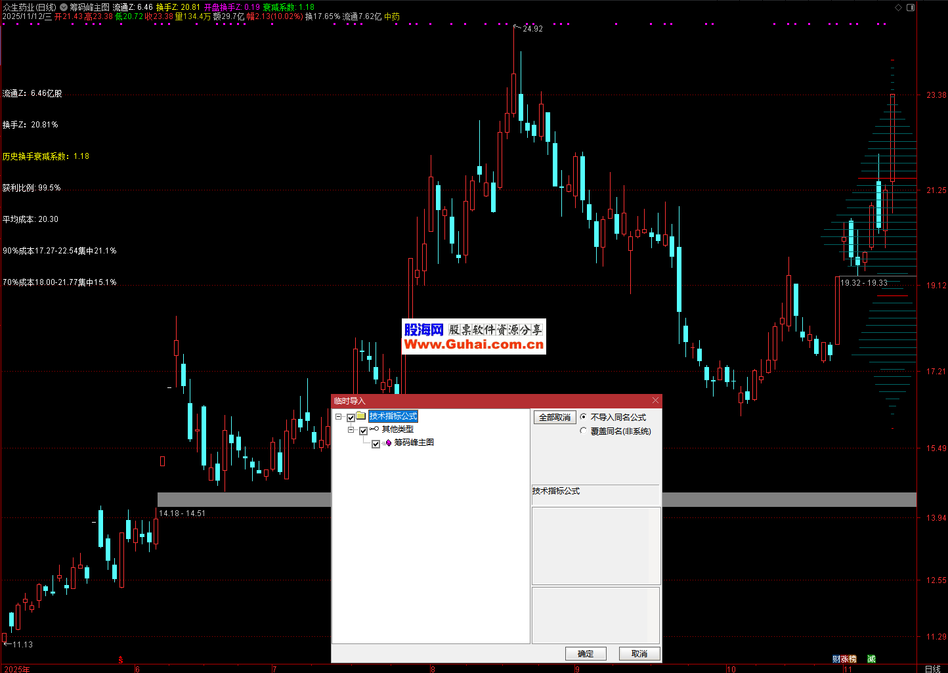Click the 历史换手衰减系数: 1.18 label
This screenshot has width=948, height=673.
46,156
